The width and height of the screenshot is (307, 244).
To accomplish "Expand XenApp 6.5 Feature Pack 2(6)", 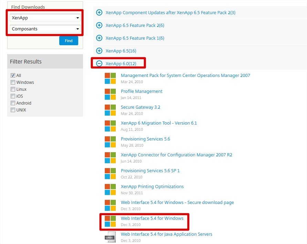I will pos(99,25).
